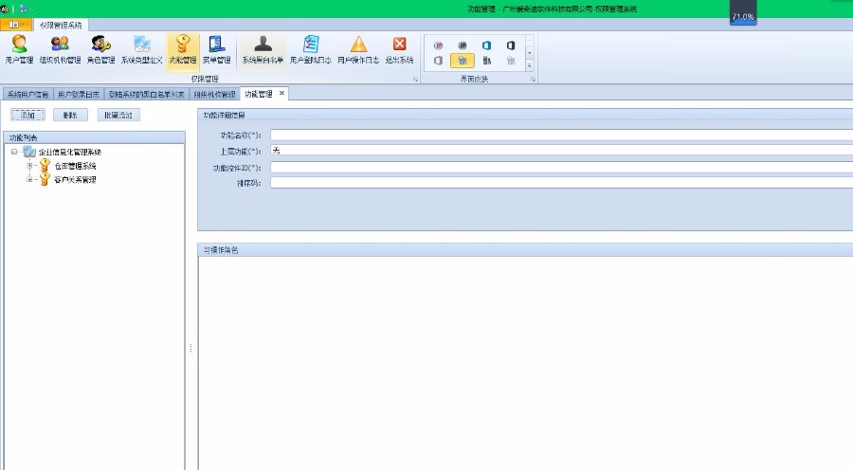Viewport: 853px width, 470px height.
Task: Expand the 客户关系管理 tree node
Action: (x=30, y=179)
